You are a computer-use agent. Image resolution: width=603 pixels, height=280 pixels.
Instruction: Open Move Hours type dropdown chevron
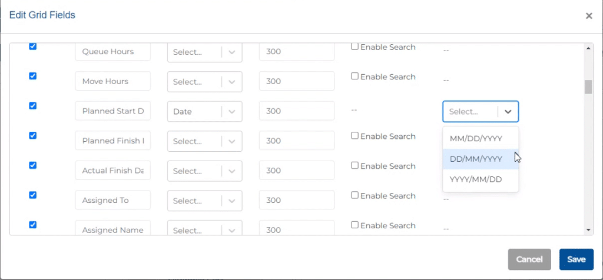click(x=232, y=82)
